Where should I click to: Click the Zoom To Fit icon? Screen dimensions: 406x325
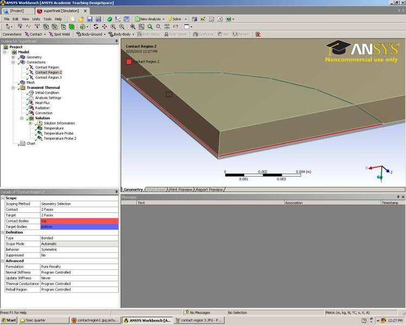pyautogui.click(x=133, y=27)
